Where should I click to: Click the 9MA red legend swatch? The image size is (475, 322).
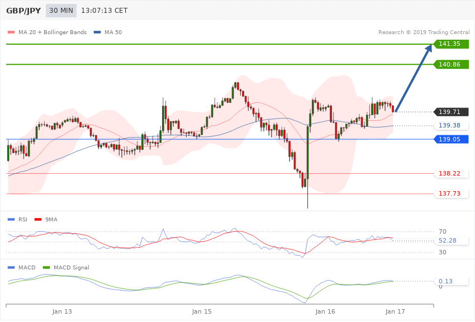[38, 219]
